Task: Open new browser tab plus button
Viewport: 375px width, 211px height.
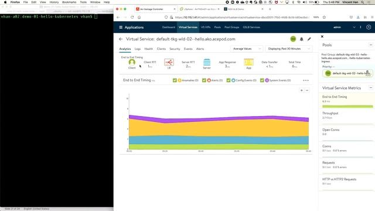Action: coord(270,9)
